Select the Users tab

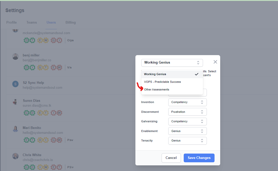point(51,23)
